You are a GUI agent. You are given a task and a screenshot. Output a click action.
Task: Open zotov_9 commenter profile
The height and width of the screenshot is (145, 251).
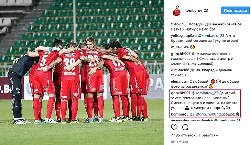[177, 24]
